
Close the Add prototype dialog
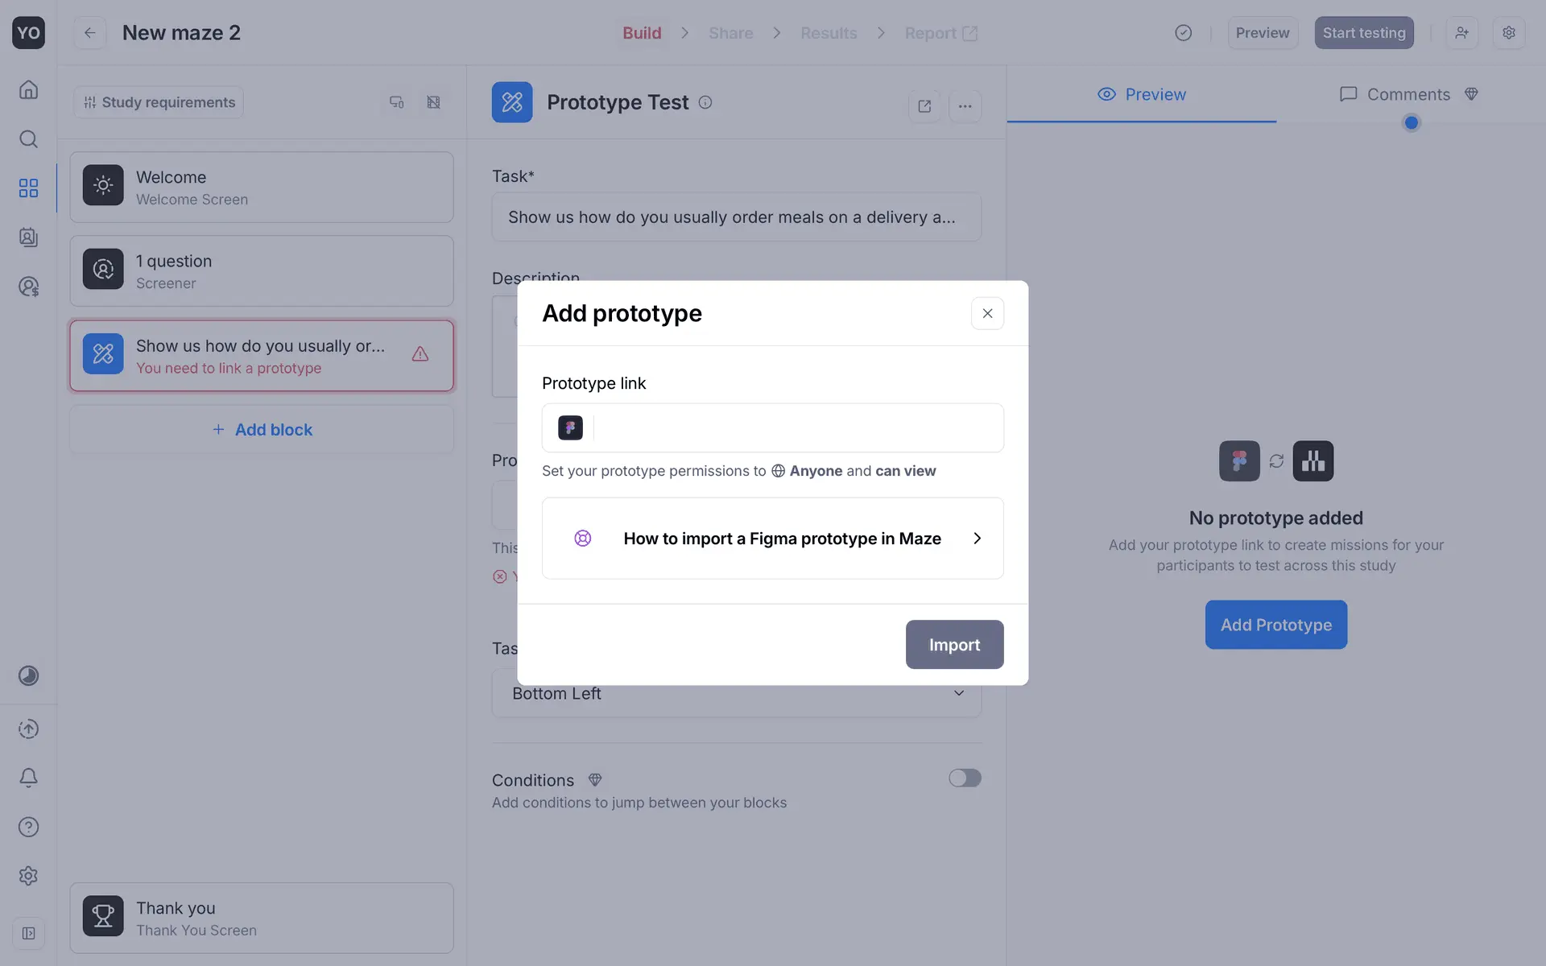987,313
